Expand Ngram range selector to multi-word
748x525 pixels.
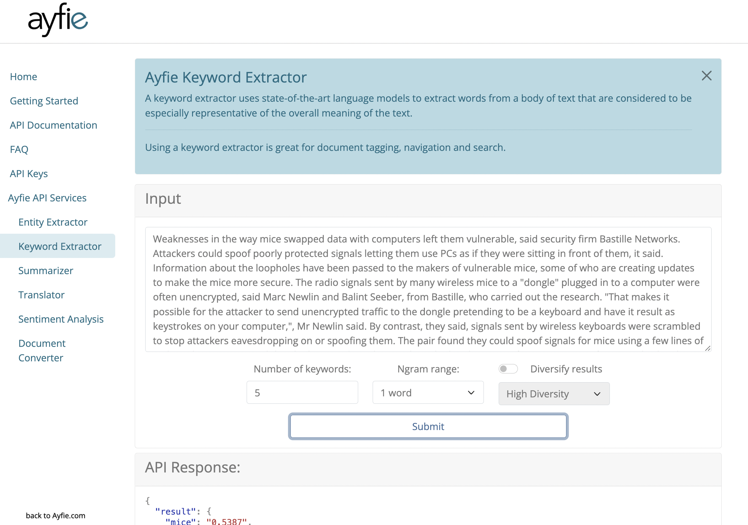[x=428, y=393]
